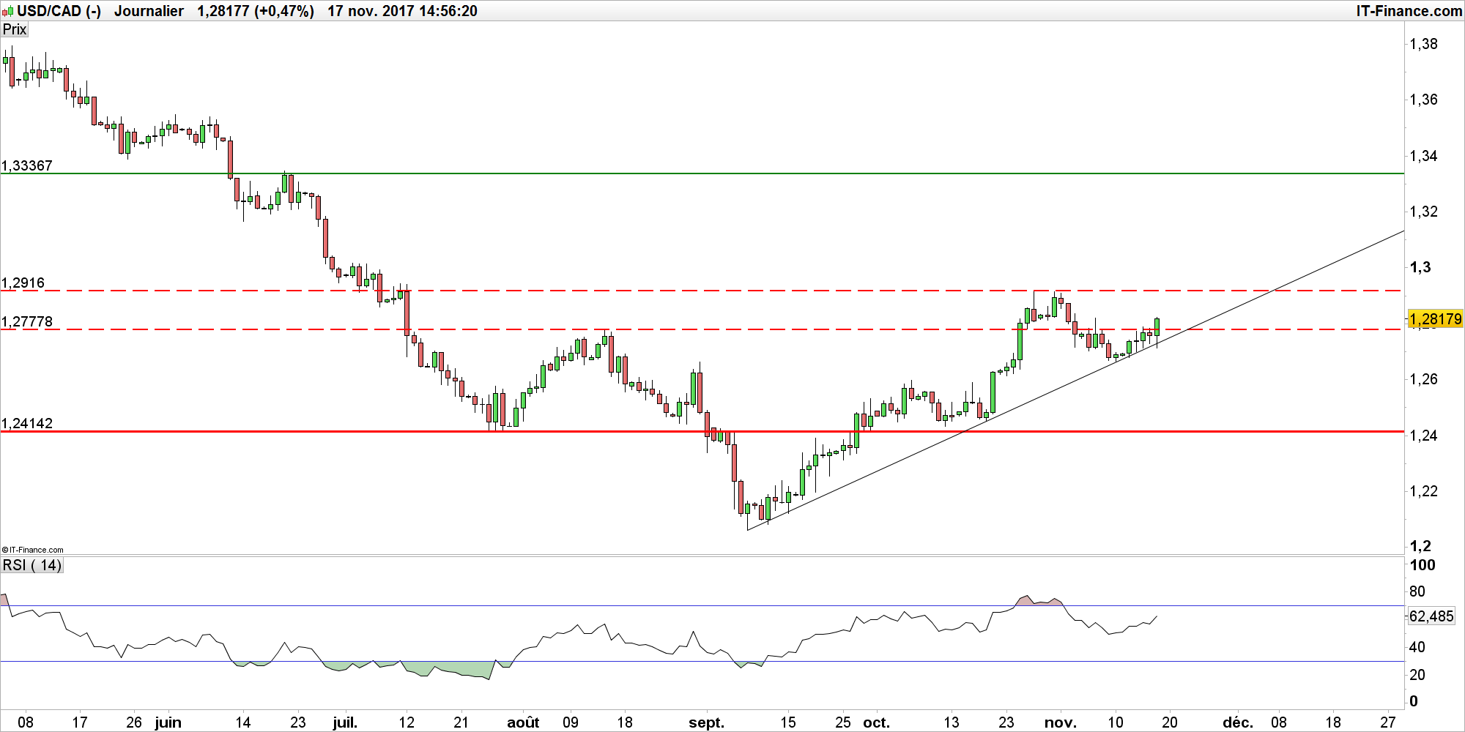Click the RSI current value tag 62,485
The width and height of the screenshot is (1465, 732).
pos(1431,616)
